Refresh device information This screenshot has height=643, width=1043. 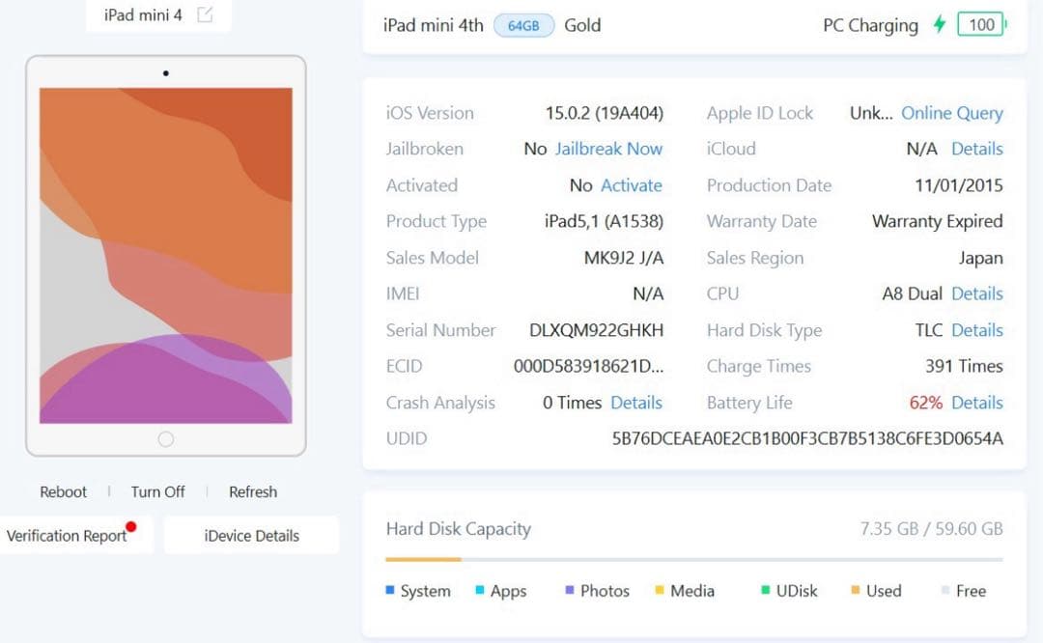point(252,491)
